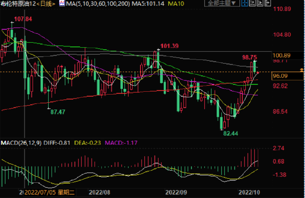Click the MA(5,10,30,60,100,200) parameter label
This screenshot has height=198, width=305.
(x=92, y=4)
